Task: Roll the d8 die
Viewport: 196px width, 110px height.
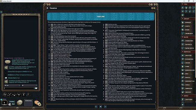Action: [19, 95]
